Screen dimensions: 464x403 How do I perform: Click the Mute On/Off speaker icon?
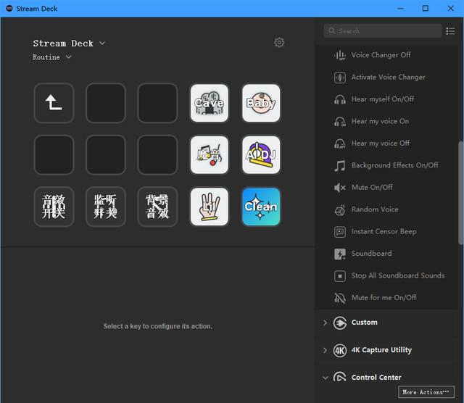[340, 188]
